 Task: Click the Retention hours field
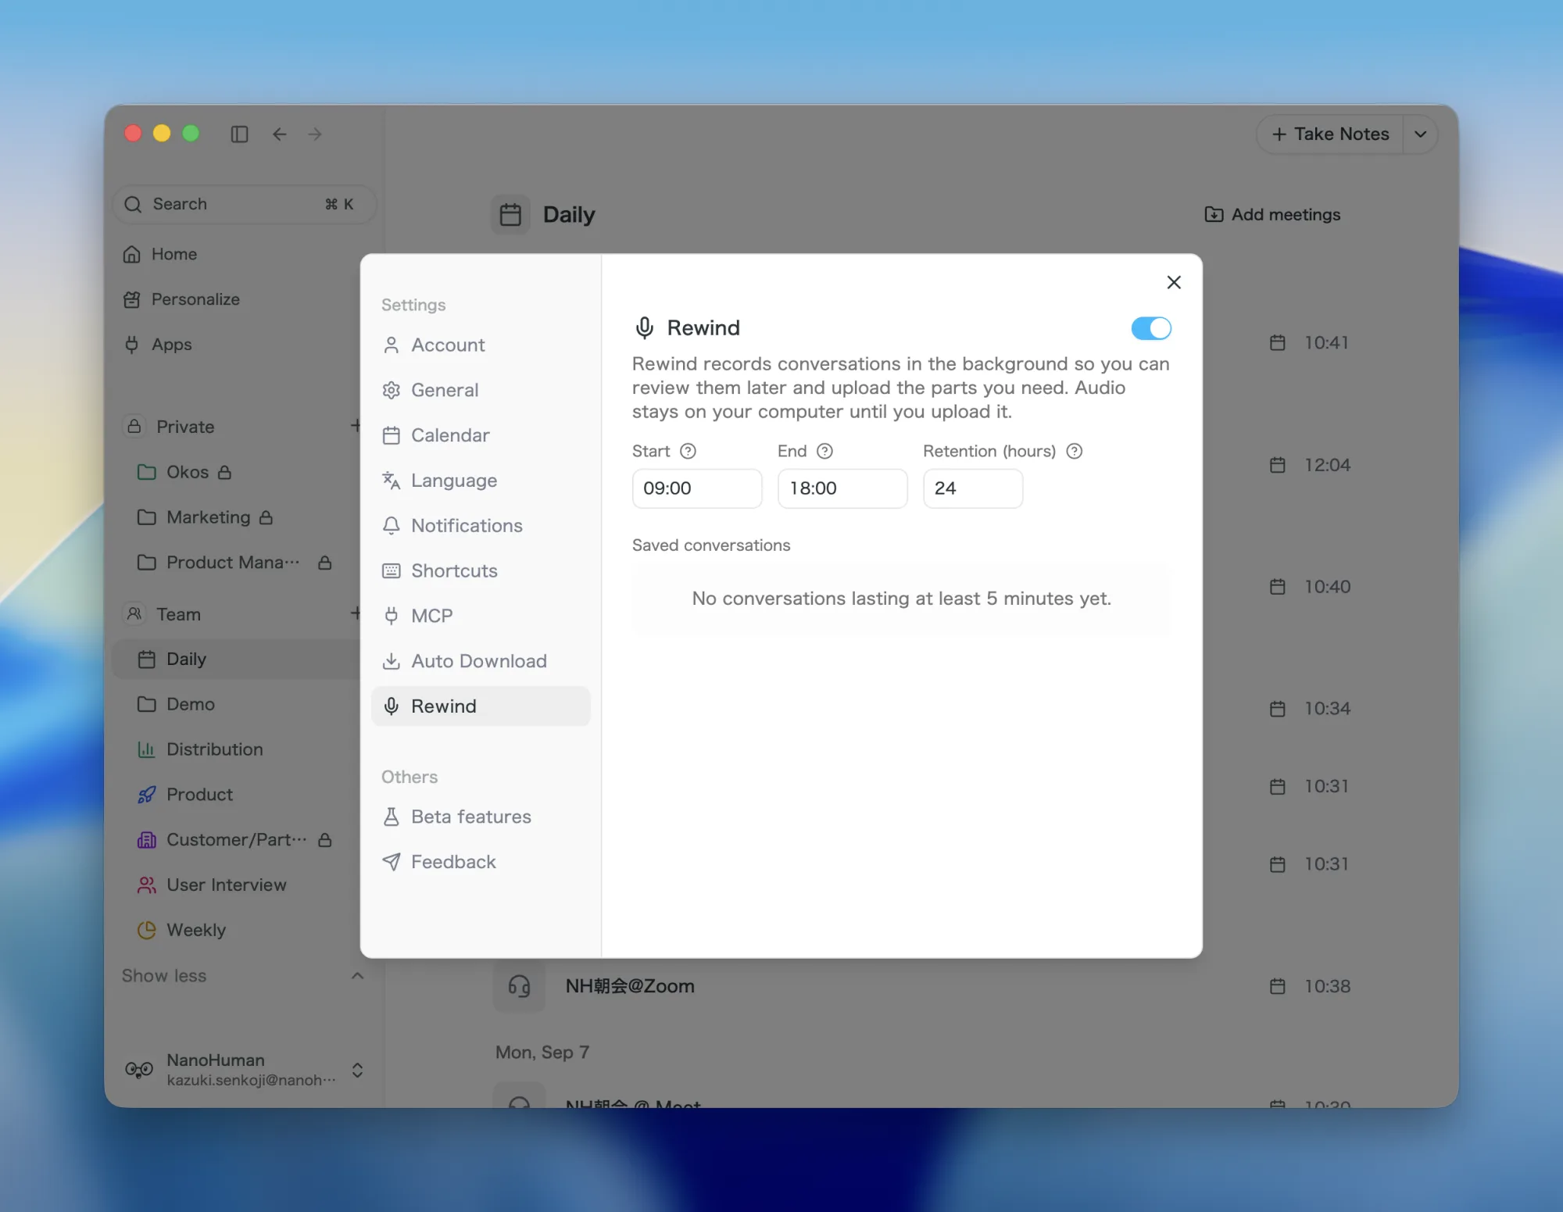(972, 488)
